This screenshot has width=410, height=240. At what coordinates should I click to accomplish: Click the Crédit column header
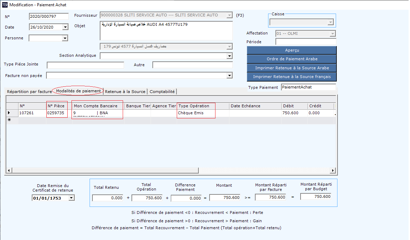(321, 106)
